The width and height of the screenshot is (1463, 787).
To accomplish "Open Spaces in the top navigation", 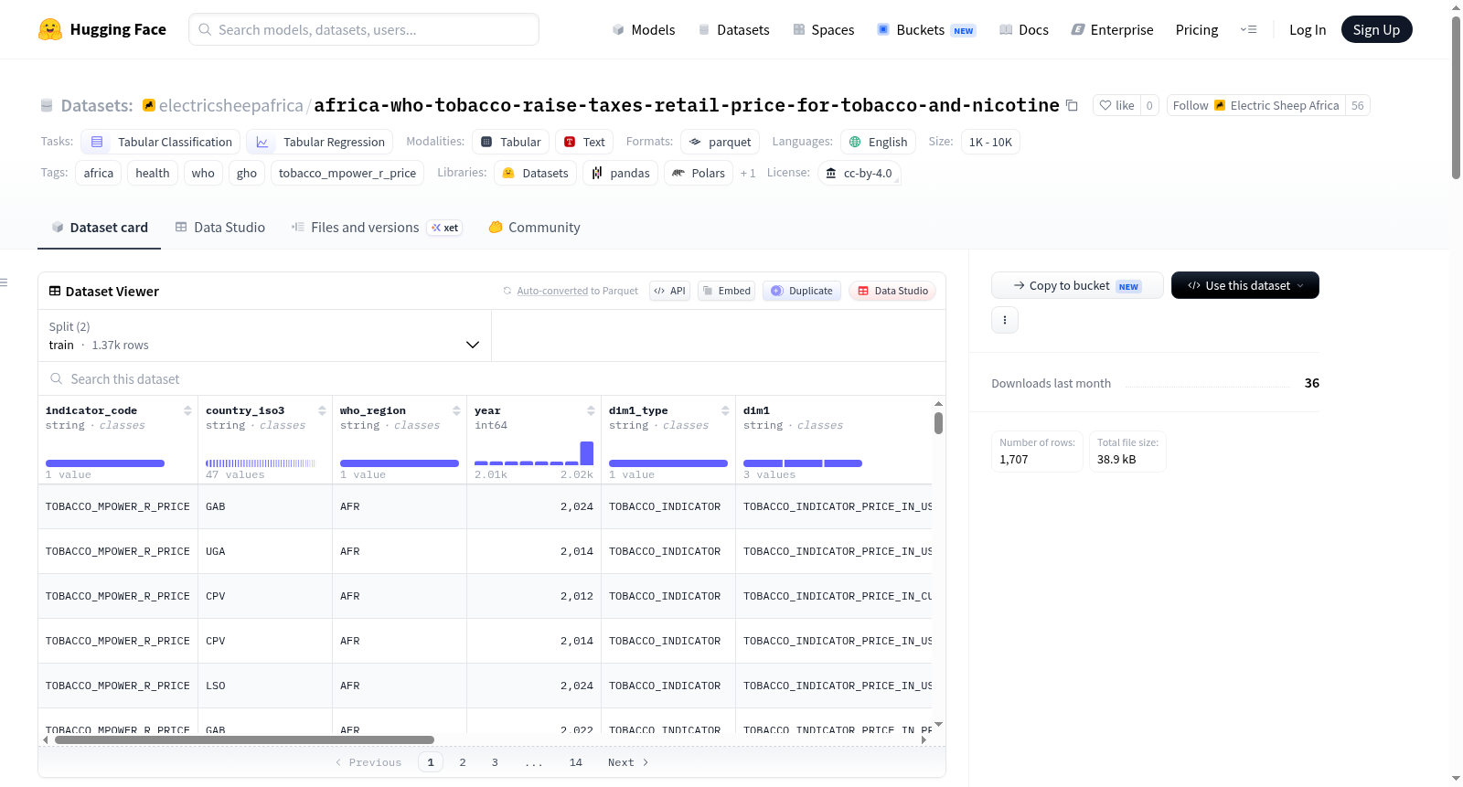I will coord(823,29).
